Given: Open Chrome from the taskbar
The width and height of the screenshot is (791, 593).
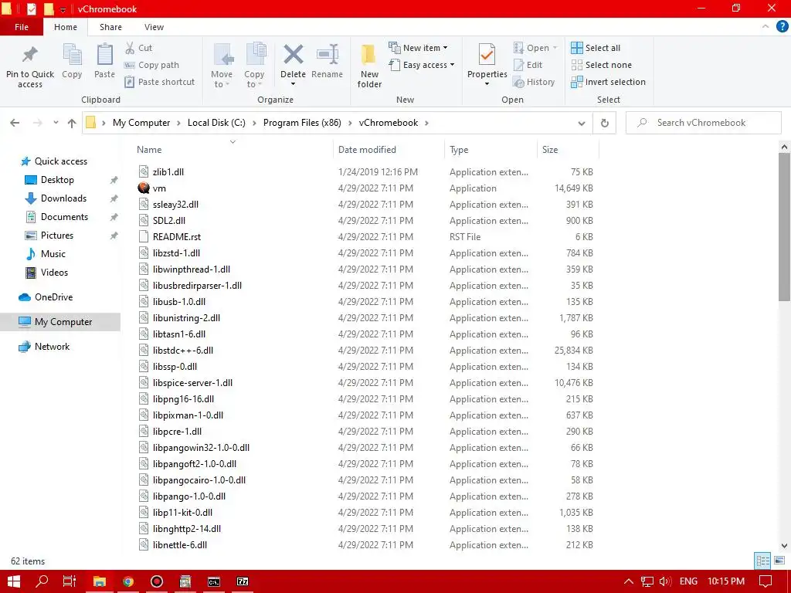Looking at the screenshot, I should point(128,581).
